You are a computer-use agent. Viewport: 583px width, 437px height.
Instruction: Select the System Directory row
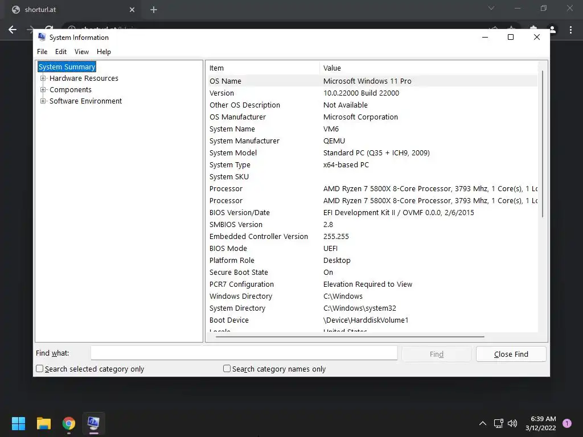[372, 308]
